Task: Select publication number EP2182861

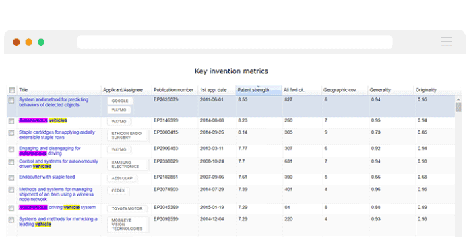Action: (x=166, y=177)
